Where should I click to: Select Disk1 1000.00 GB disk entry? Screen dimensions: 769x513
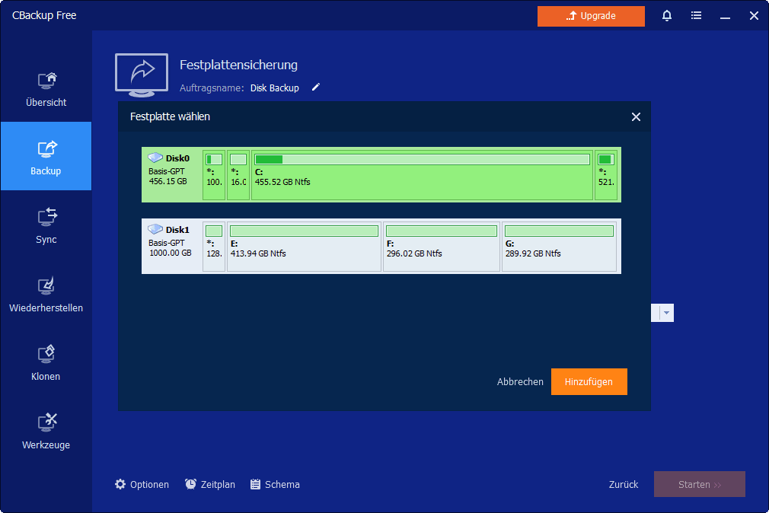coord(171,245)
